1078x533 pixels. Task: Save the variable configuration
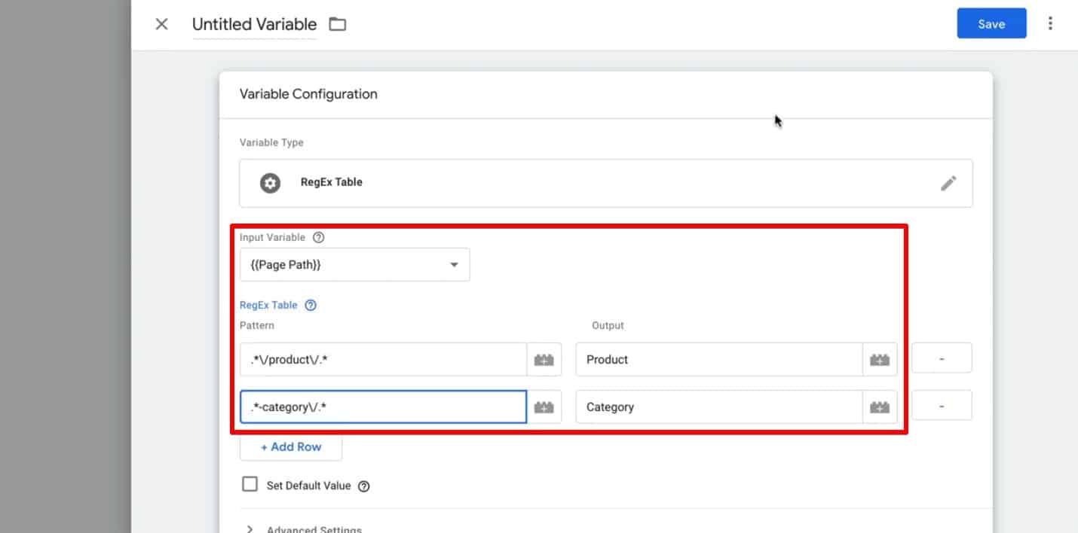(x=991, y=23)
